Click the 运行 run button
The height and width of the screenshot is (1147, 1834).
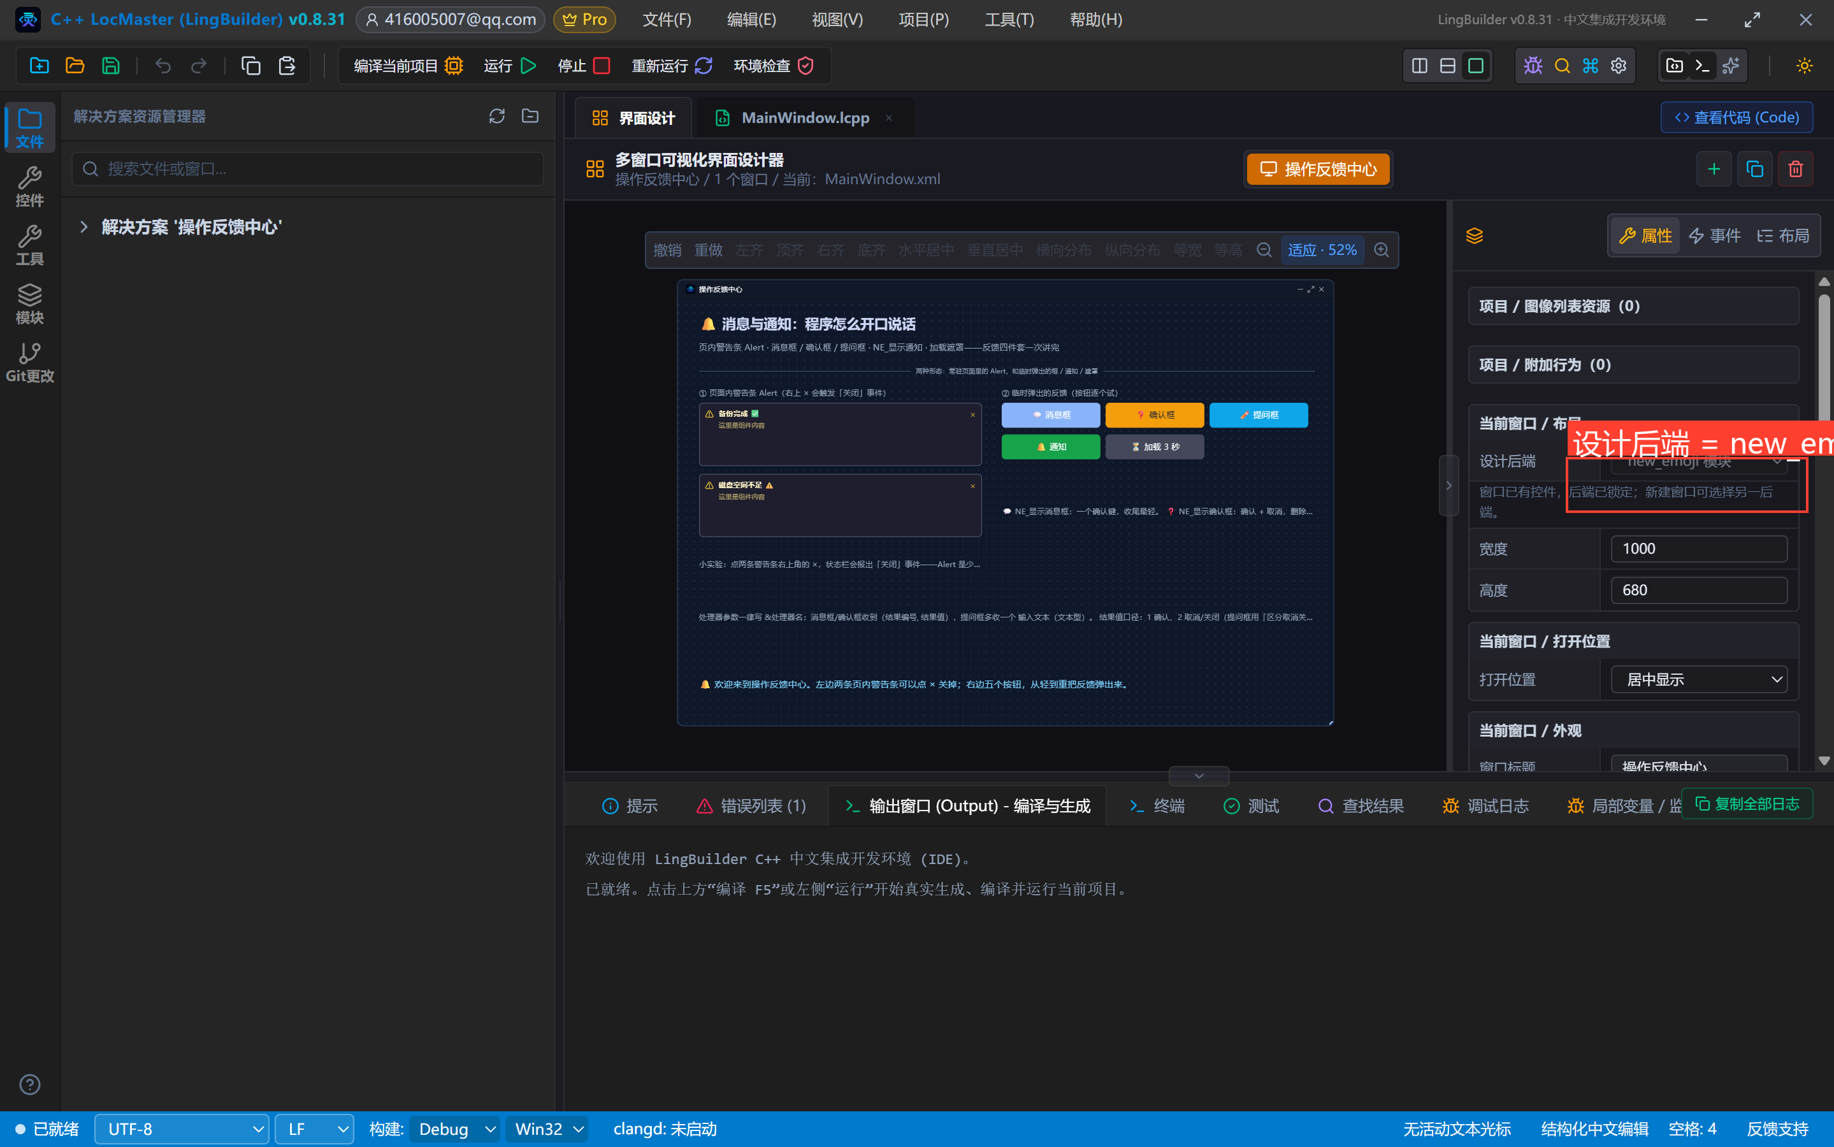point(510,66)
